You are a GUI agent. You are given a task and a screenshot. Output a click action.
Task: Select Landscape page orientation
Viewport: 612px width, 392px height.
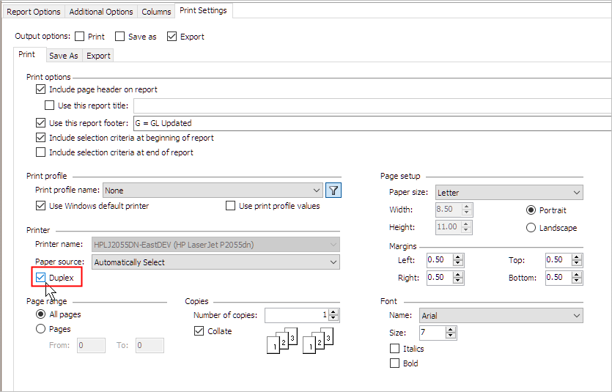(x=531, y=228)
